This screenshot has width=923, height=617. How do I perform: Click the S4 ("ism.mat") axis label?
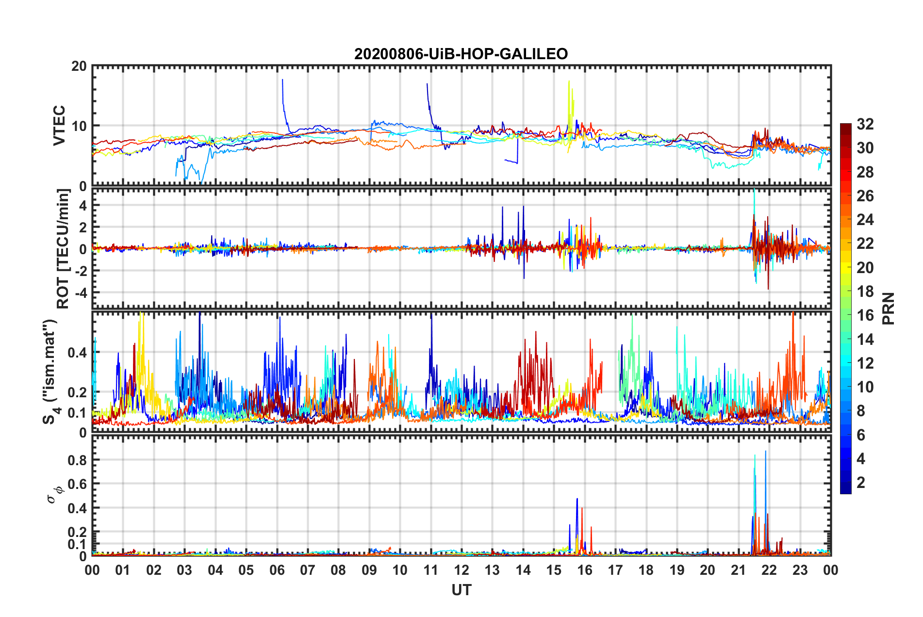(x=51, y=372)
